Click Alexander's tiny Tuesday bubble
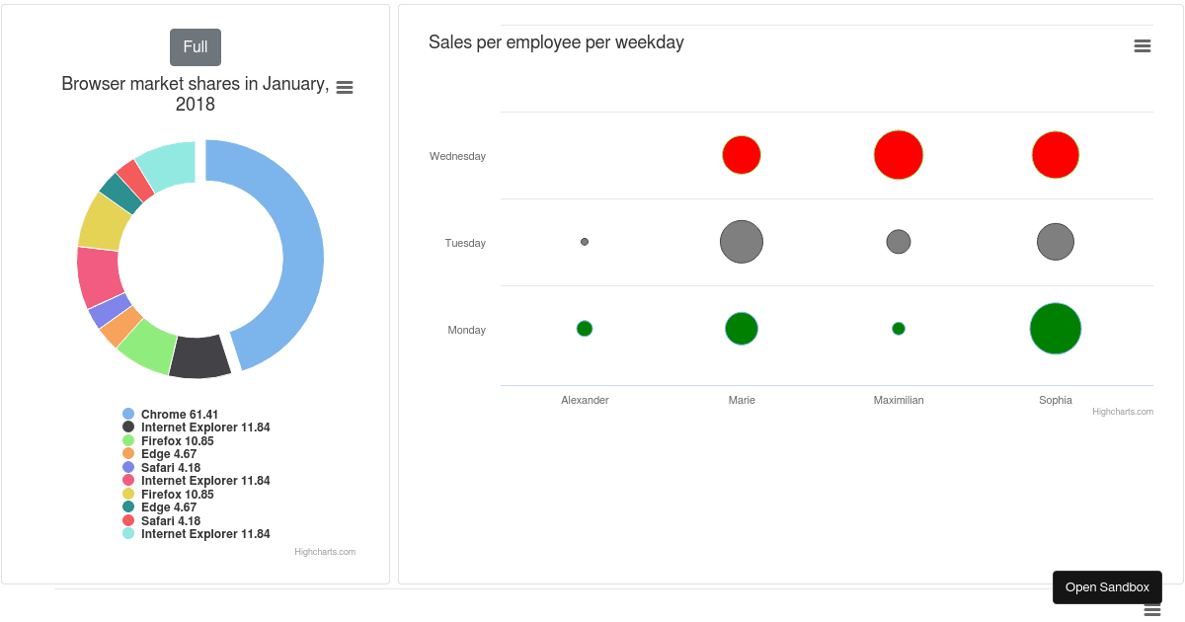This screenshot has width=1185, height=622. [585, 241]
